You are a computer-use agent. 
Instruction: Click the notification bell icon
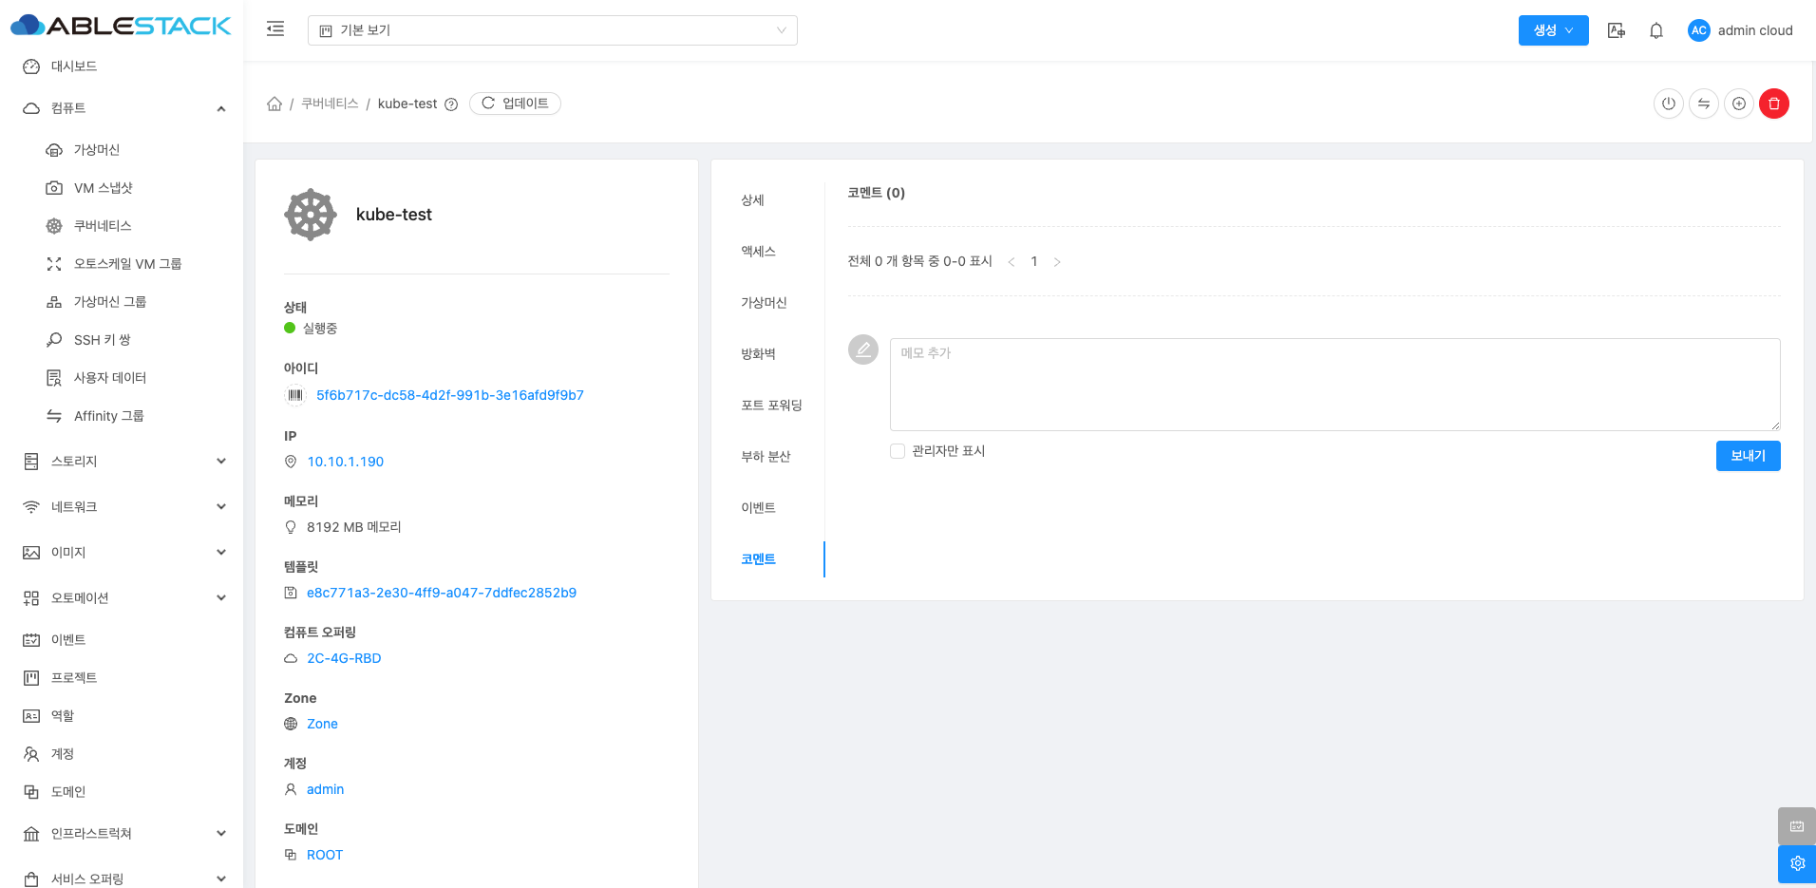pos(1655,30)
